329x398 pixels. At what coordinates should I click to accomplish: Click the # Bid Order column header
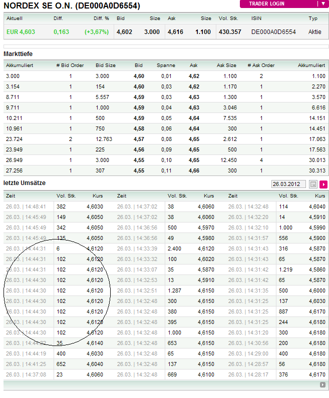(70, 65)
